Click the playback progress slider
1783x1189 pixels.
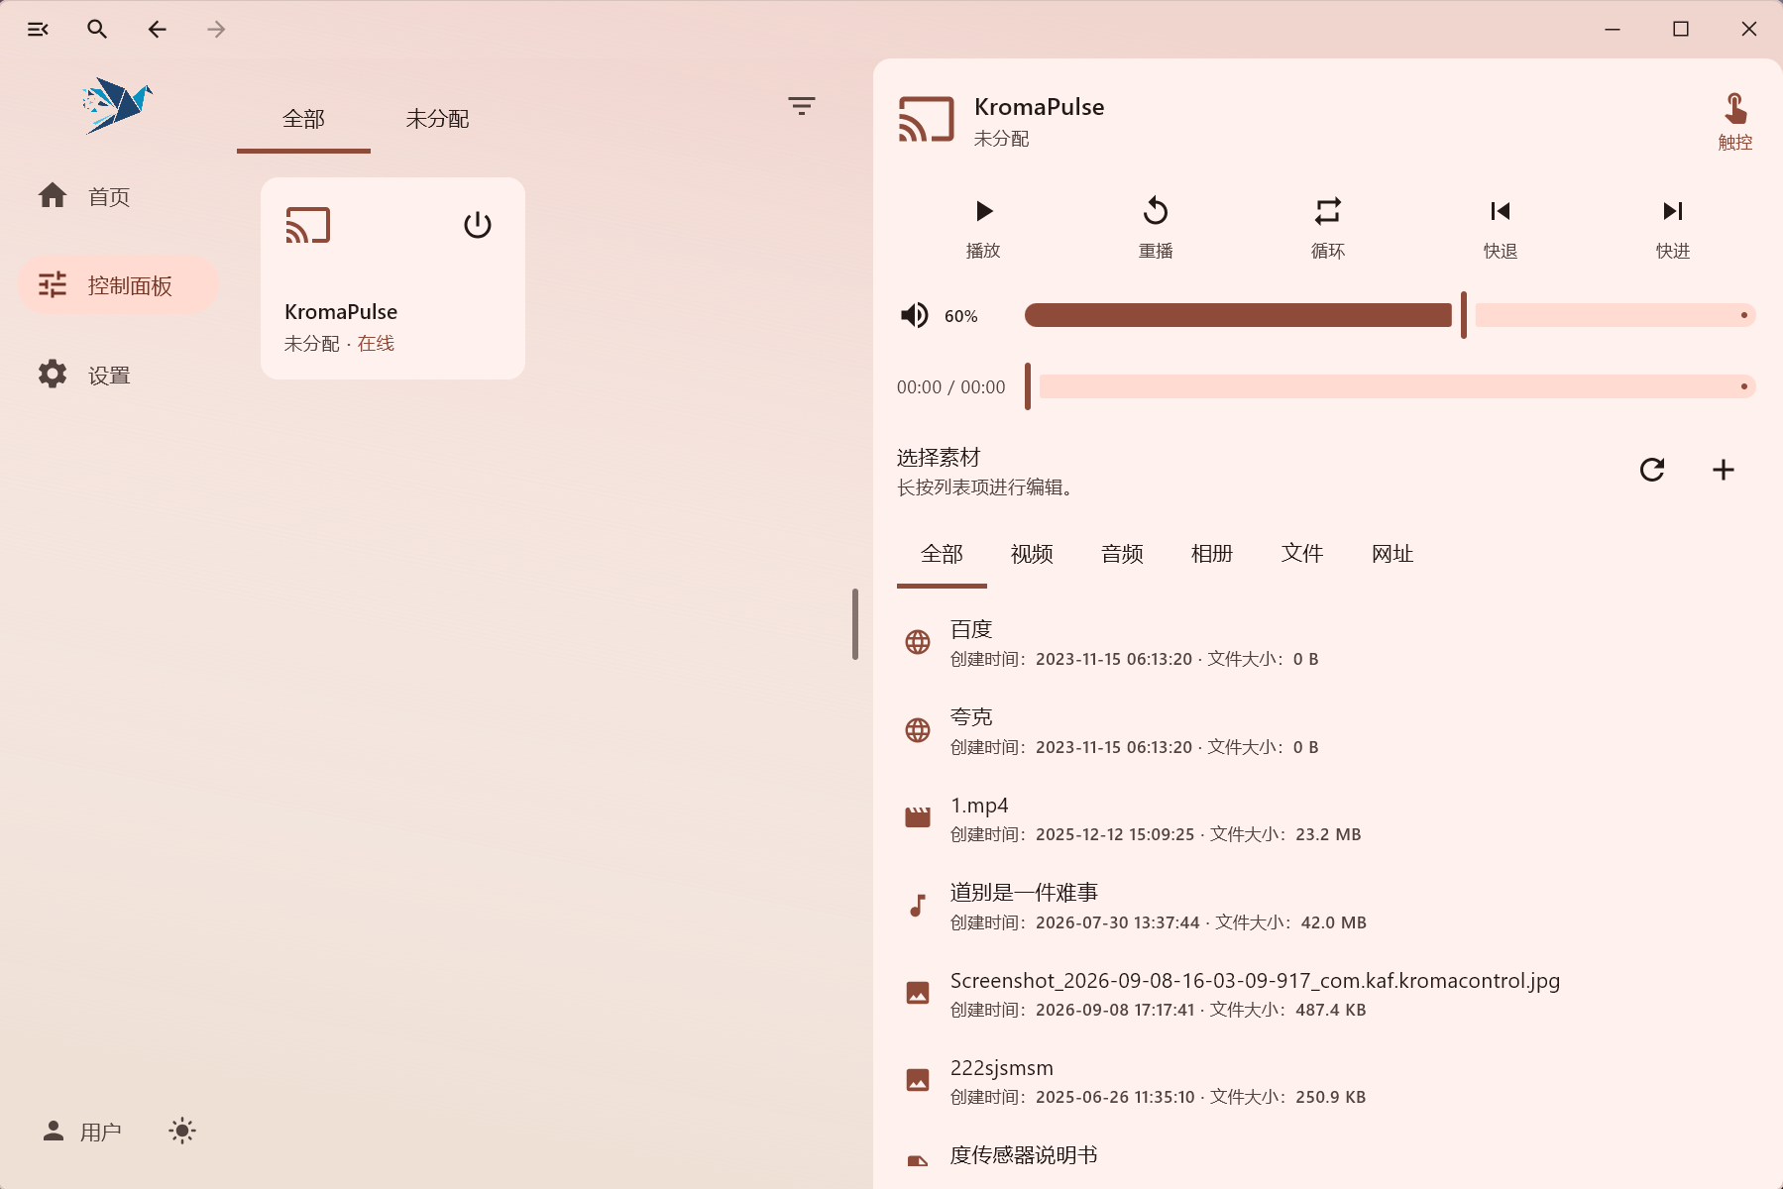1390,386
